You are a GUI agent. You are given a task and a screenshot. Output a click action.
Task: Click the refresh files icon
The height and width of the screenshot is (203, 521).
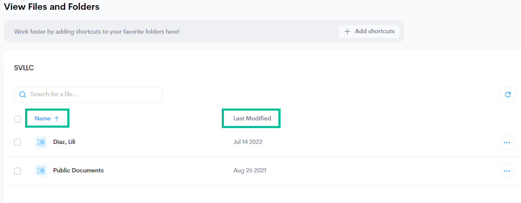[x=507, y=94]
